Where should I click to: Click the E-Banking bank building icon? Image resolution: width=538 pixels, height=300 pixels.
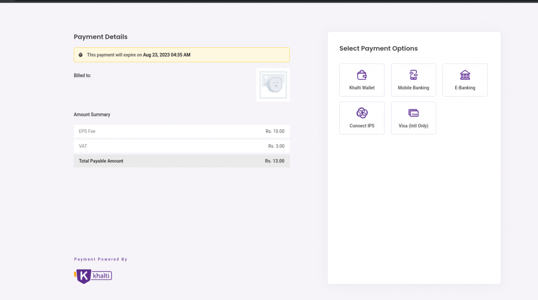(x=465, y=75)
